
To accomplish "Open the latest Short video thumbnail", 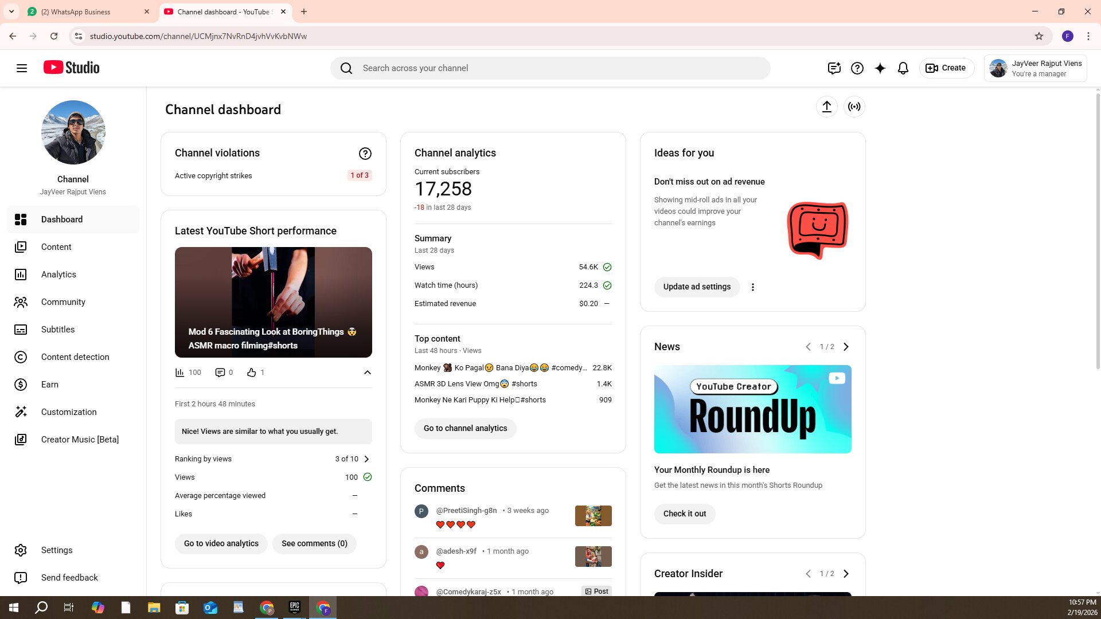I will (x=274, y=302).
